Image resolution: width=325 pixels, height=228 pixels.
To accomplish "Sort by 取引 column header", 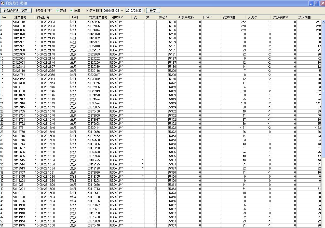I will [x=78, y=17].
